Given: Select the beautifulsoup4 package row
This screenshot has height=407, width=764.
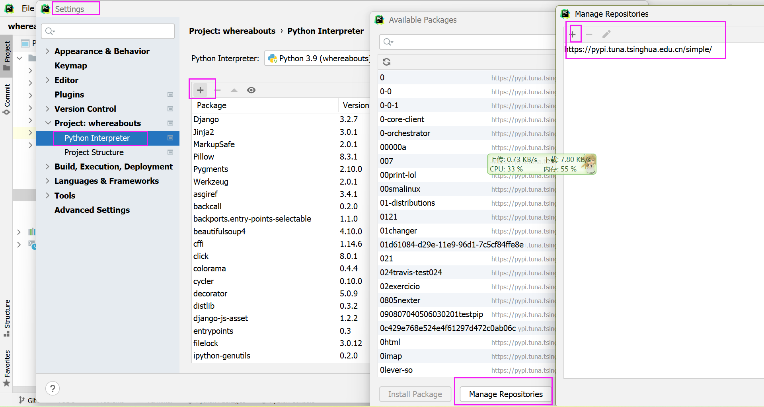Looking at the screenshot, I should [281, 232].
